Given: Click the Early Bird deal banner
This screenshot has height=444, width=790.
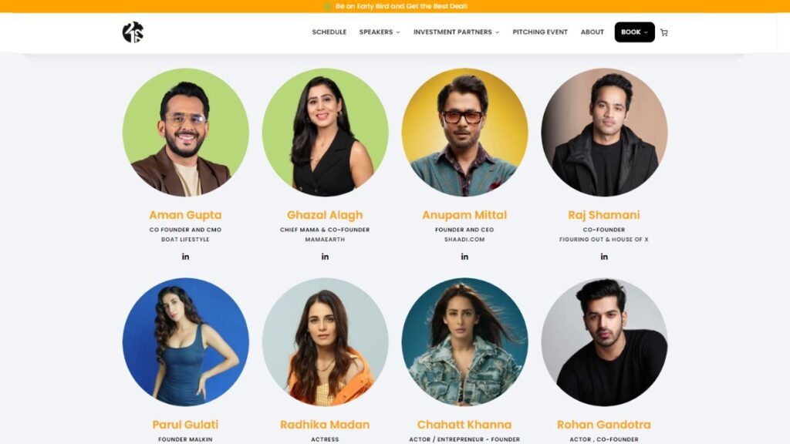Looking at the screenshot, I should coord(401,6).
